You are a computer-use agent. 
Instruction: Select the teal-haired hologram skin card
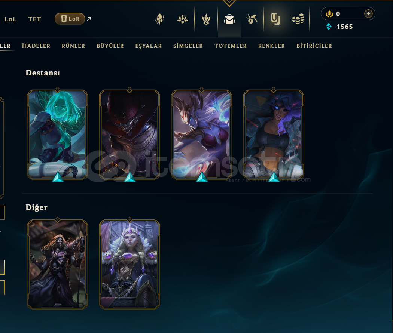point(57,134)
